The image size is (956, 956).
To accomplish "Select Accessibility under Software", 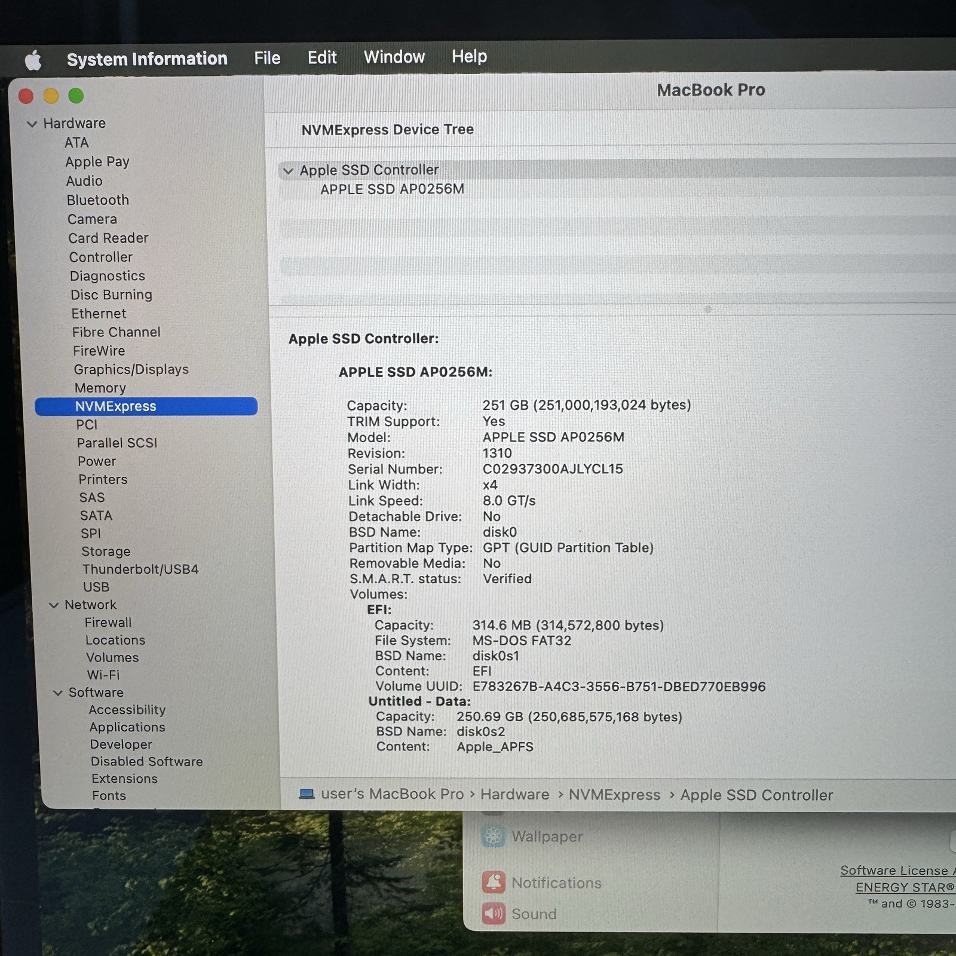I will coord(127,710).
